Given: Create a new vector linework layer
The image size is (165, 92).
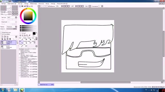Looking at the screenshot, I should click(x=5, y=37).
